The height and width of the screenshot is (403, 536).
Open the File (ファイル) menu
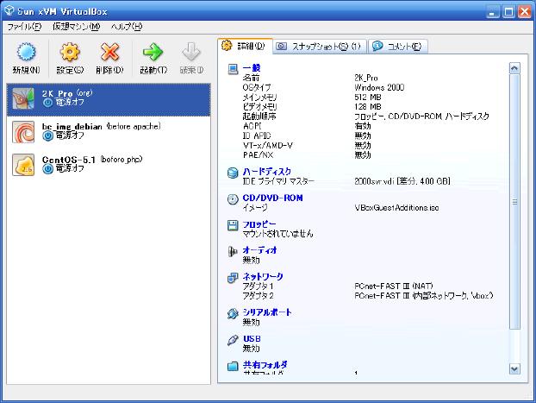pyautogui.click(x=24, y=27)
